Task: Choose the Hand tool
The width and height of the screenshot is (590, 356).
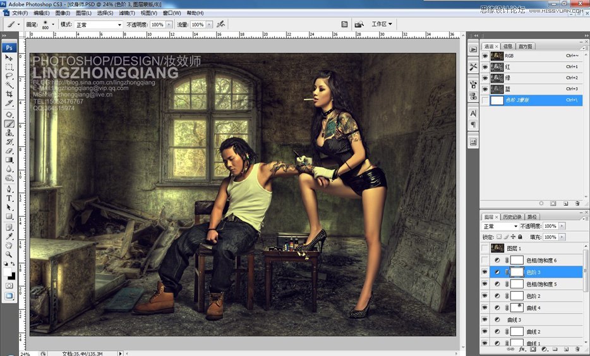Action: (x=9, y=245)
